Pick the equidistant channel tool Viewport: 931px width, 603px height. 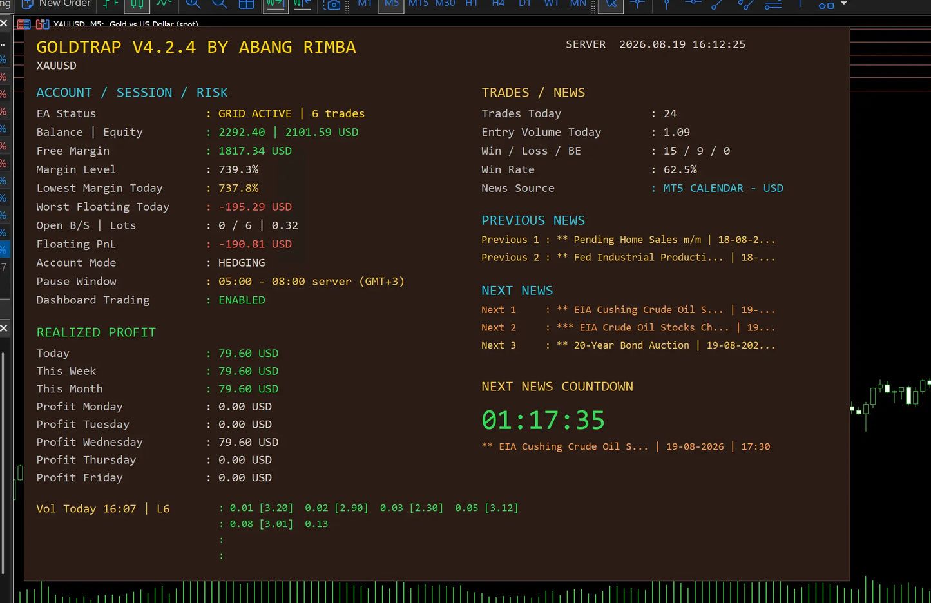pos(745,5)
